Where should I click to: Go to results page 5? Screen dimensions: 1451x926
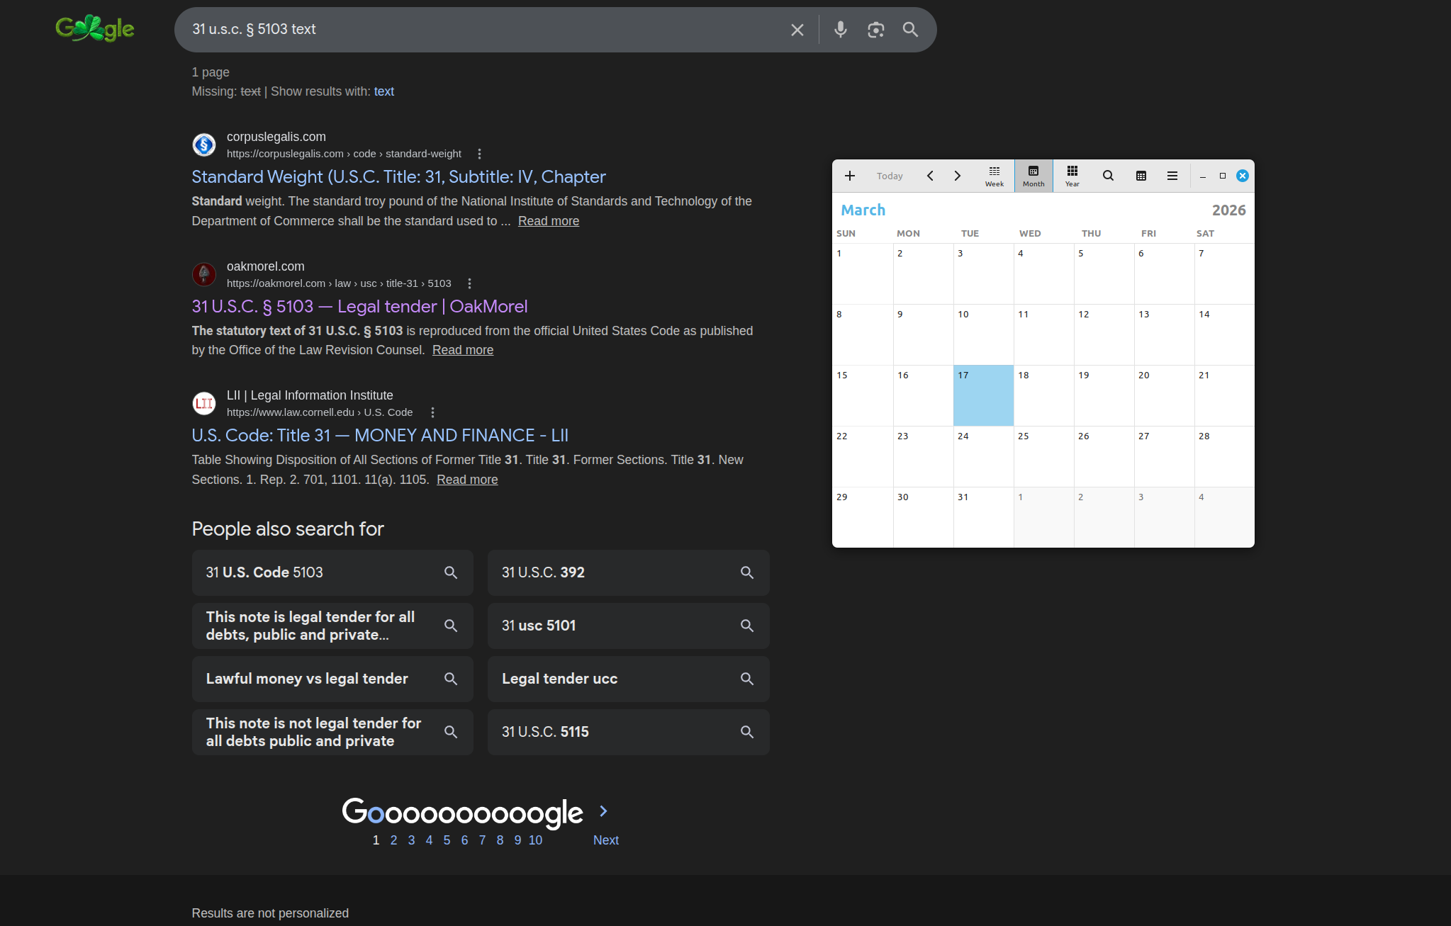click(x=447, y=840)
